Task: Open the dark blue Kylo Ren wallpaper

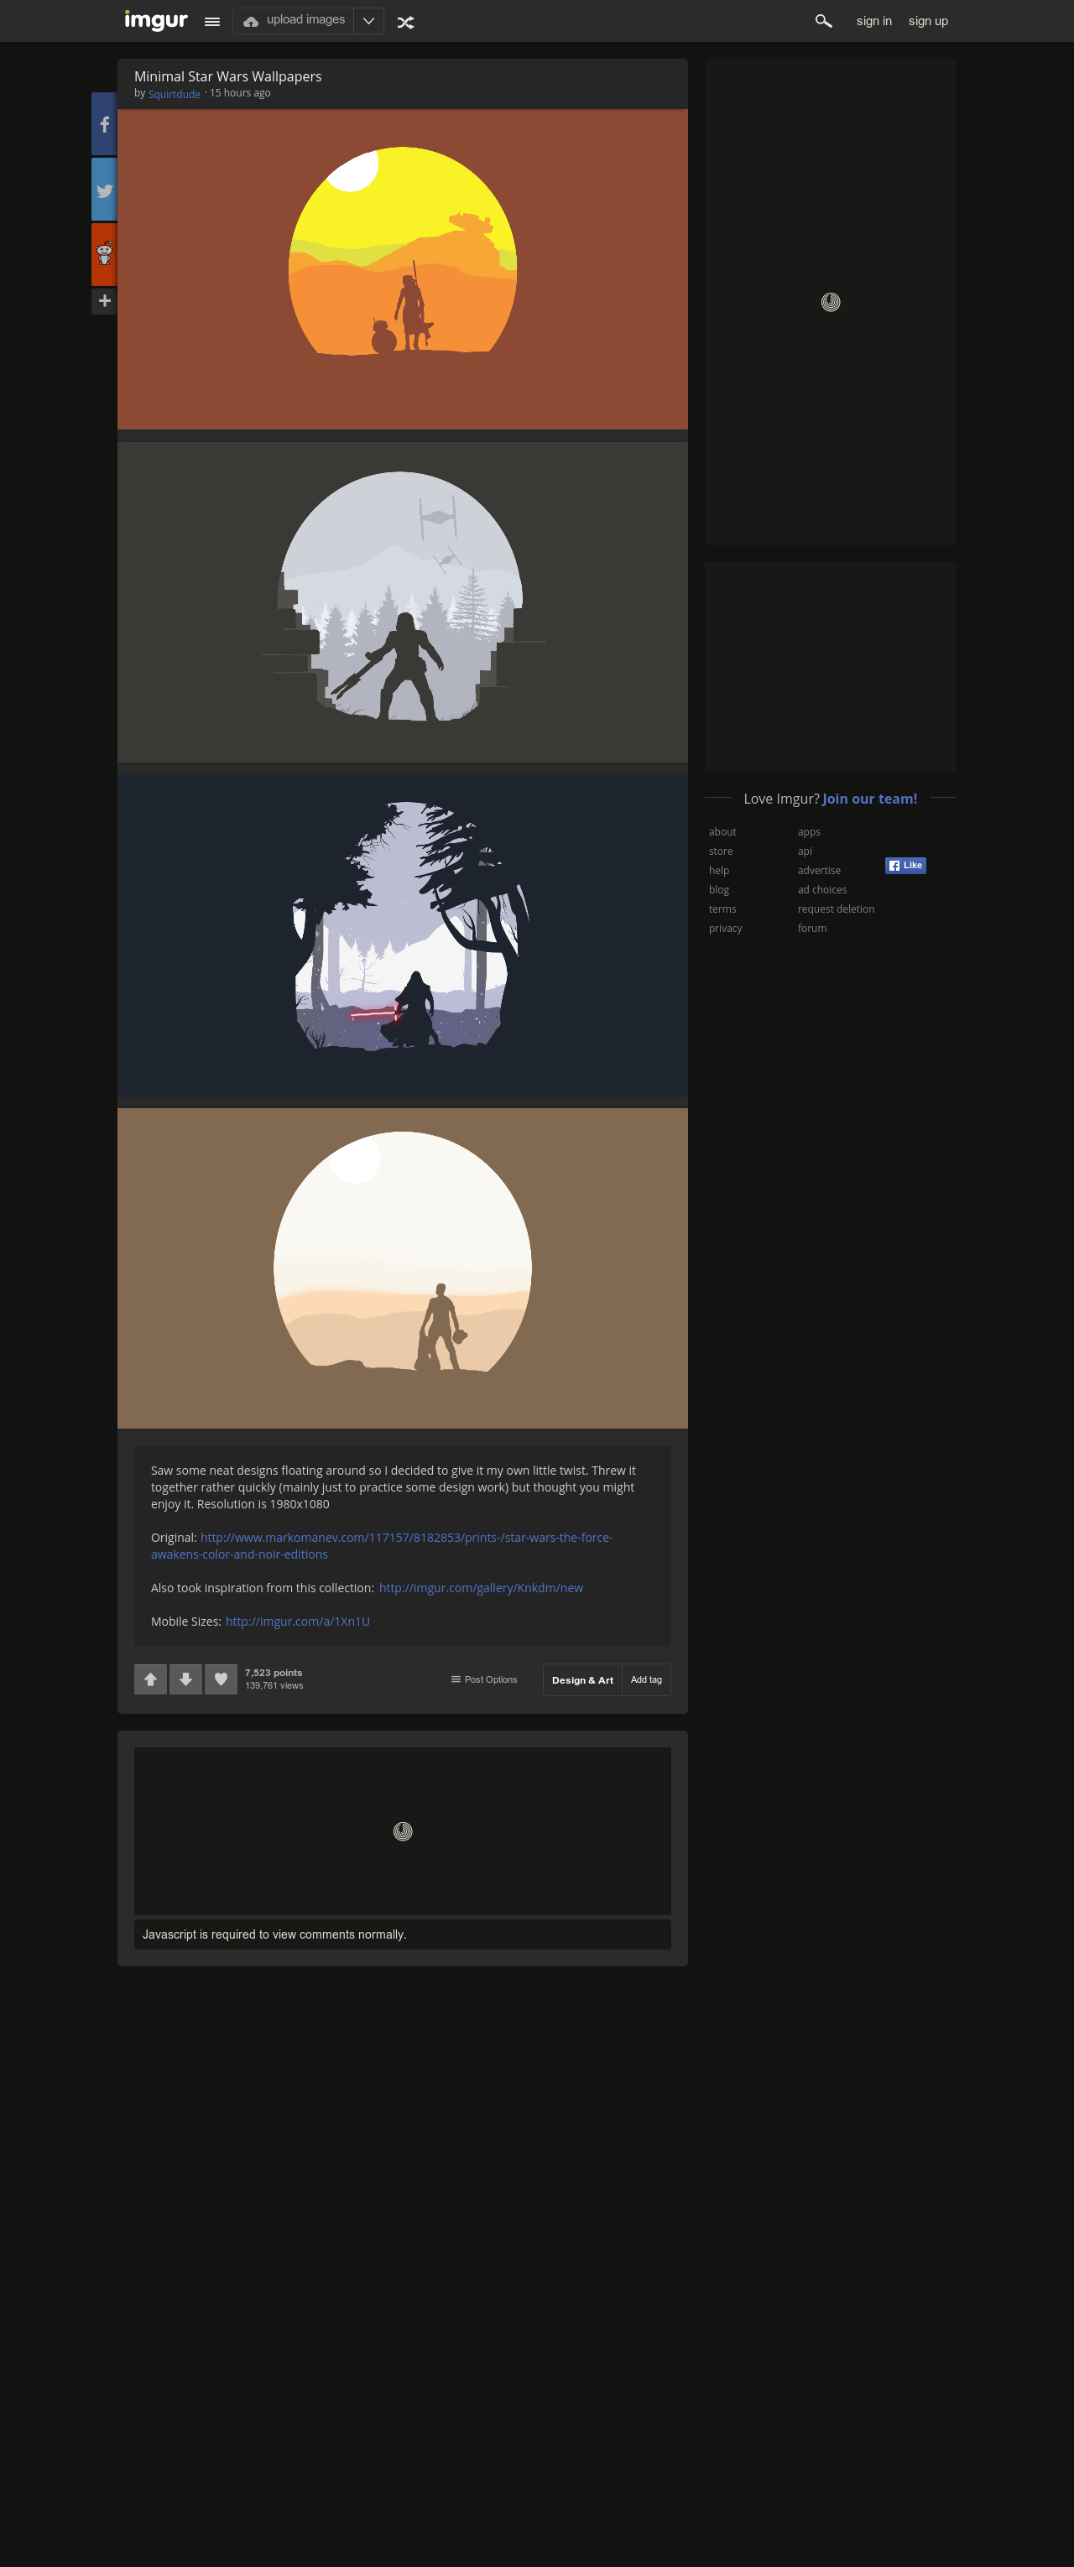Action: 403,935
